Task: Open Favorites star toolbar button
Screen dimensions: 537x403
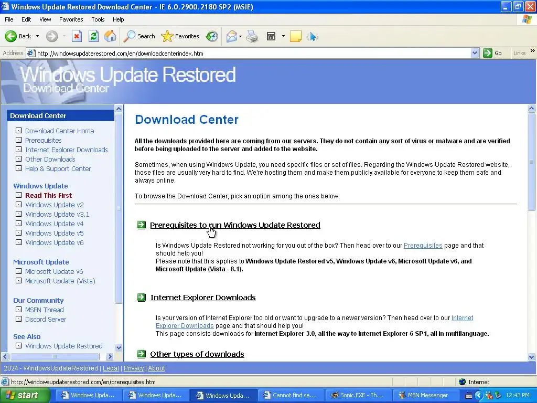Action: tap(180, 36)
